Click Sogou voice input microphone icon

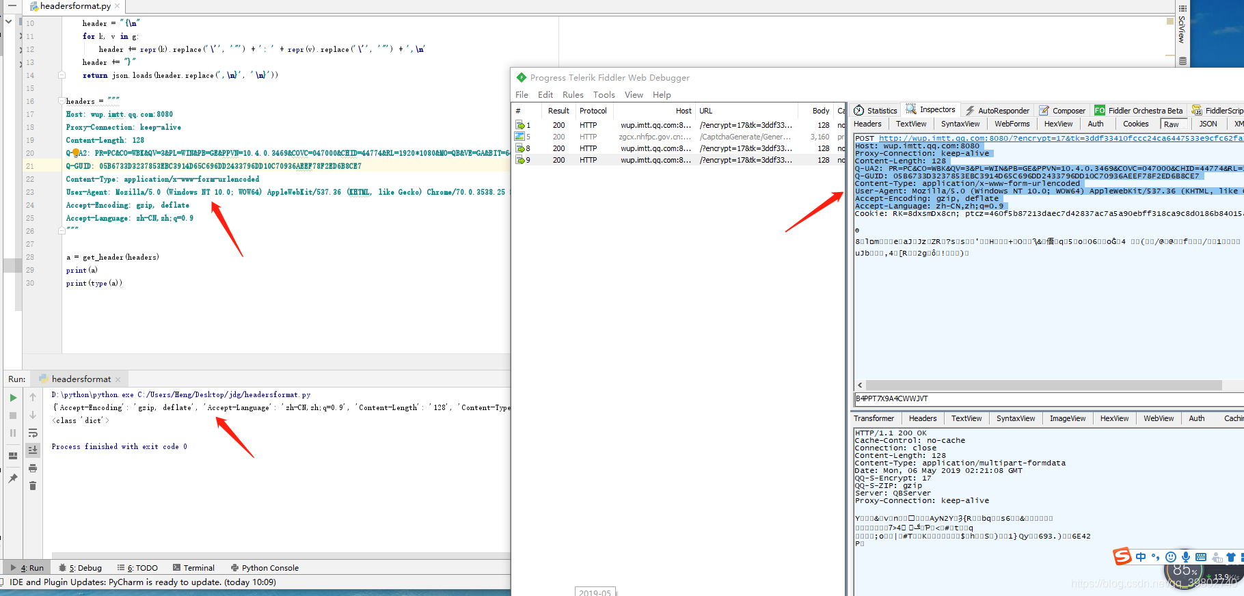click(1186, 557)
